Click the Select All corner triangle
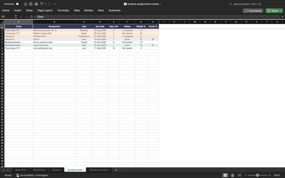 pos(2,22)
